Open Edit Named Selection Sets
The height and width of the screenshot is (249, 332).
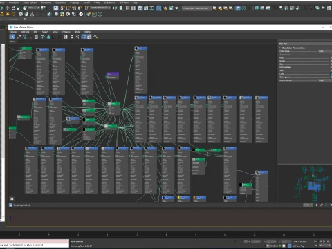(x=86, y=8)
